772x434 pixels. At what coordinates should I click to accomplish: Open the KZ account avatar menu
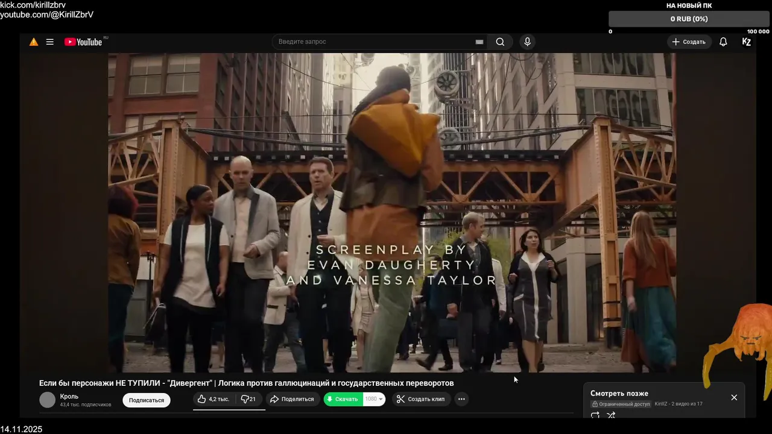pyautogui.click(x=746, y=42)
